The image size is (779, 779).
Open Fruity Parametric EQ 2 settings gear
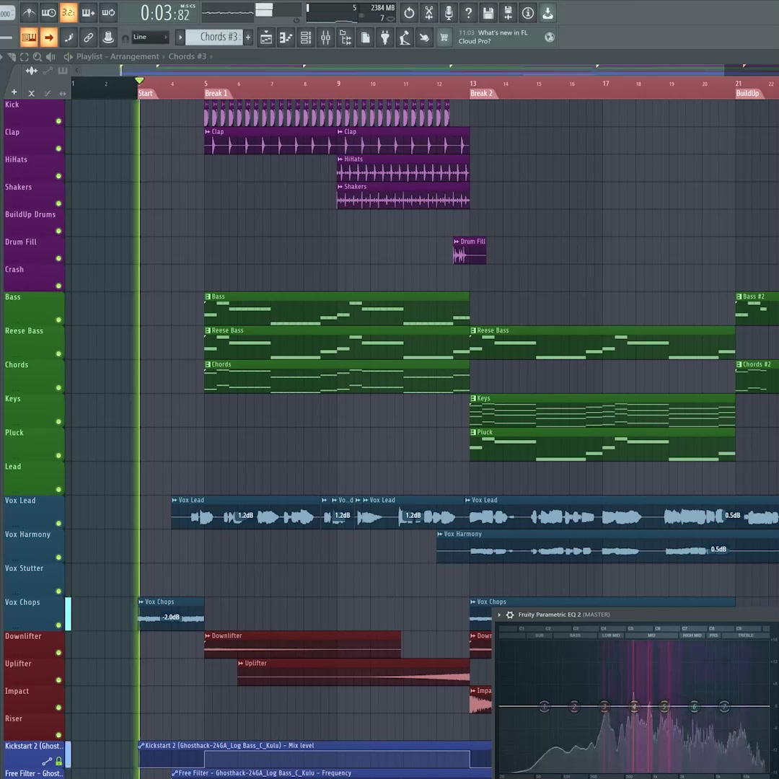point(510,615)
